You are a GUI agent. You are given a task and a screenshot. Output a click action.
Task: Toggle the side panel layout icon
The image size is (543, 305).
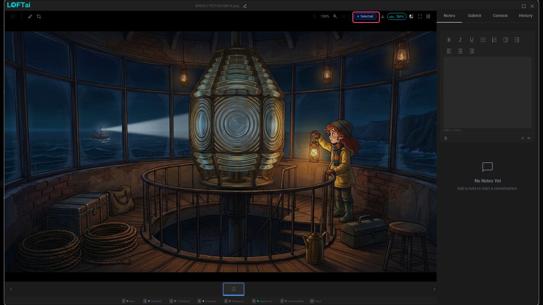click(x=428, y=17)
